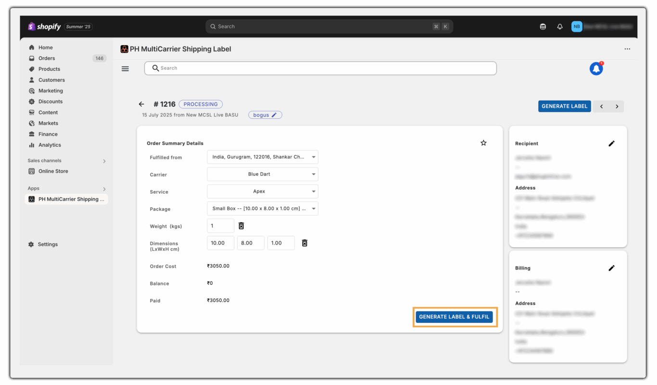Open the three-dot app options menu
The width and height of the screenshot is (657, 385).
(627, 49)
